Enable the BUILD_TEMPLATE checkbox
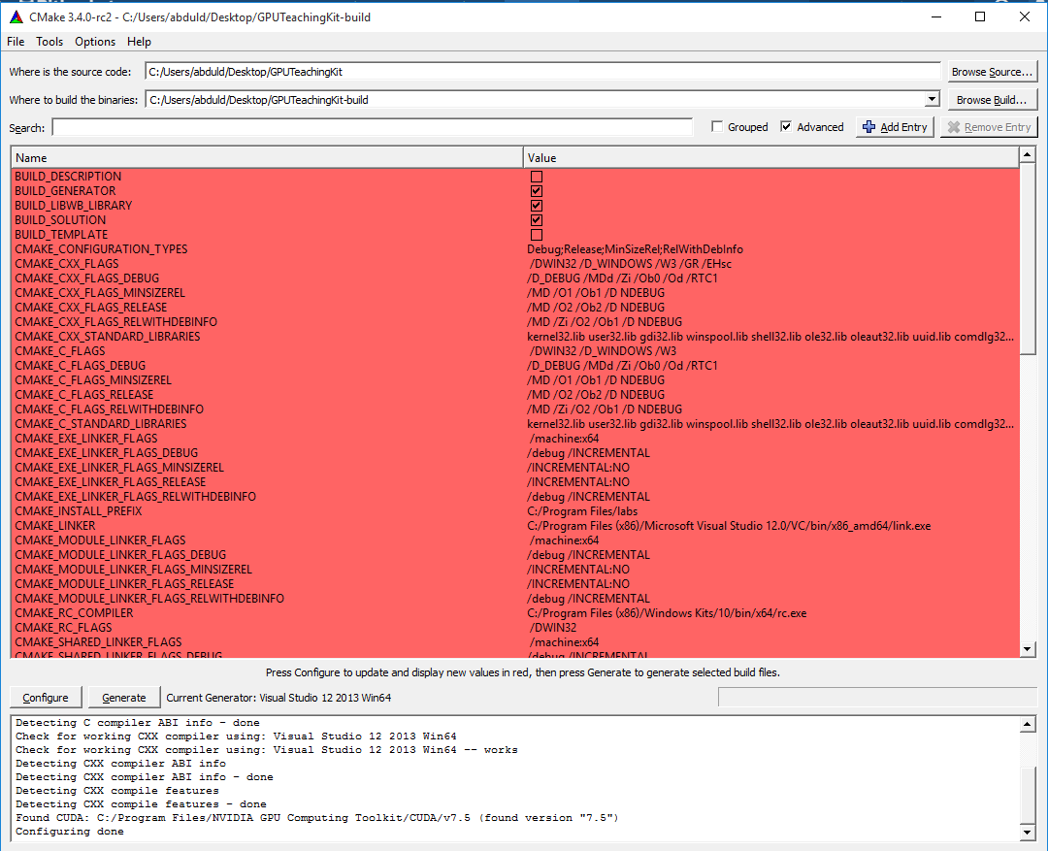This screenshot has height=851, width=1048. pyautogui.click(x=536, y=235)
